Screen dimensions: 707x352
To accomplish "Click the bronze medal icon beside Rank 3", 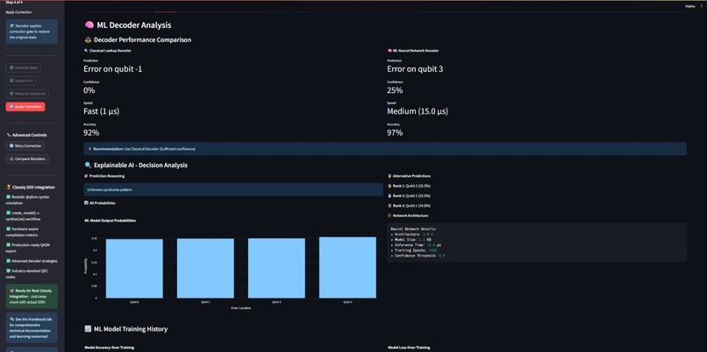I will click(x=389, y=206).
